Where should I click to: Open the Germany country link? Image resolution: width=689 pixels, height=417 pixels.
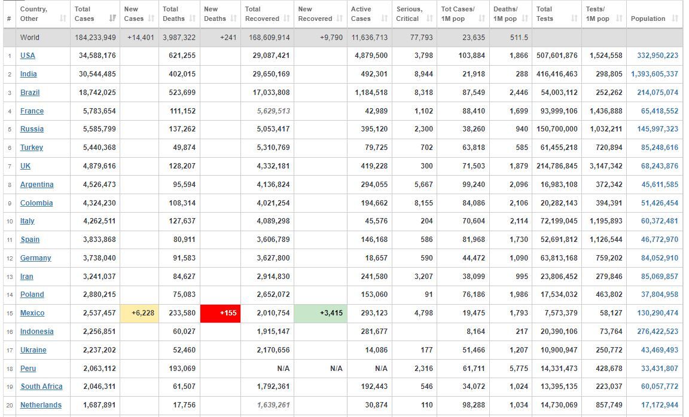click(36, 258)
